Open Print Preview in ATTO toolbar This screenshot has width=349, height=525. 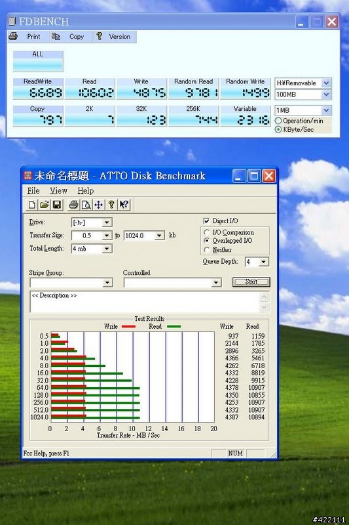point(86,205)
